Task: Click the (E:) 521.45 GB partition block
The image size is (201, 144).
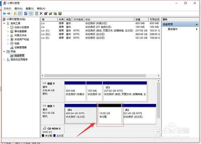Action: [139, 113]
